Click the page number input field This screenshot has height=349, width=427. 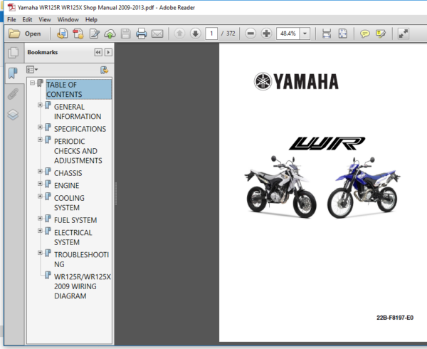(211, 33)
